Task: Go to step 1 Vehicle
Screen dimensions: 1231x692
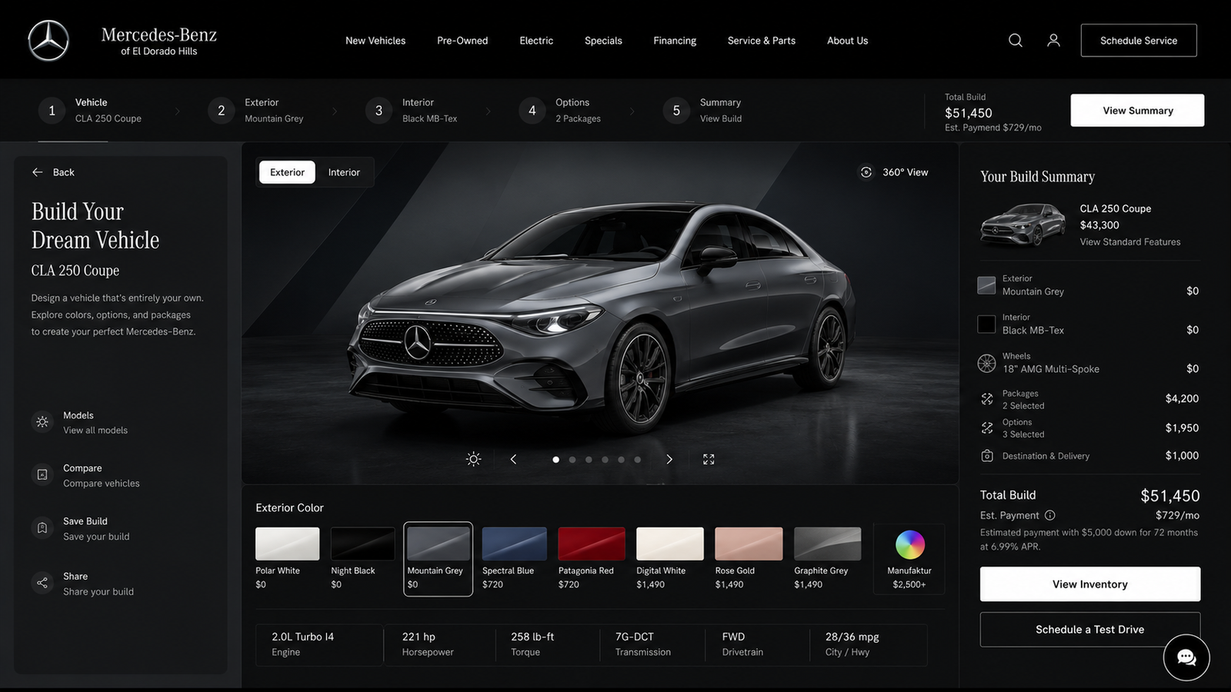Action: (x=90, y=111)
